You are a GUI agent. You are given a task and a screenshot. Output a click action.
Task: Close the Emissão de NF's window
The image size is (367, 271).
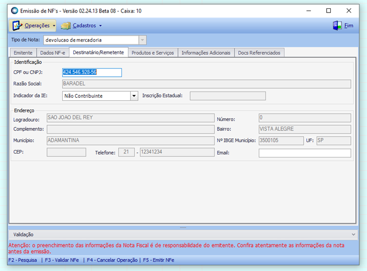(349, 11)
